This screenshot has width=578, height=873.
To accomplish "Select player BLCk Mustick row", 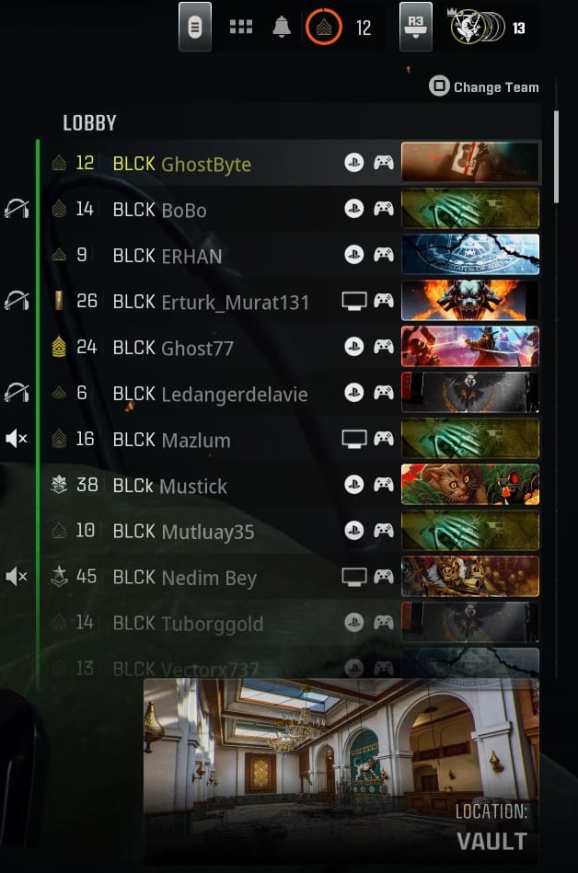I will point(290,485).
